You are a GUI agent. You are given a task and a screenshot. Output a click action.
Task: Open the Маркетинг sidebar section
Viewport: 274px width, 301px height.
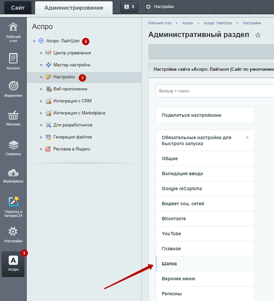(x=13, y=89)
